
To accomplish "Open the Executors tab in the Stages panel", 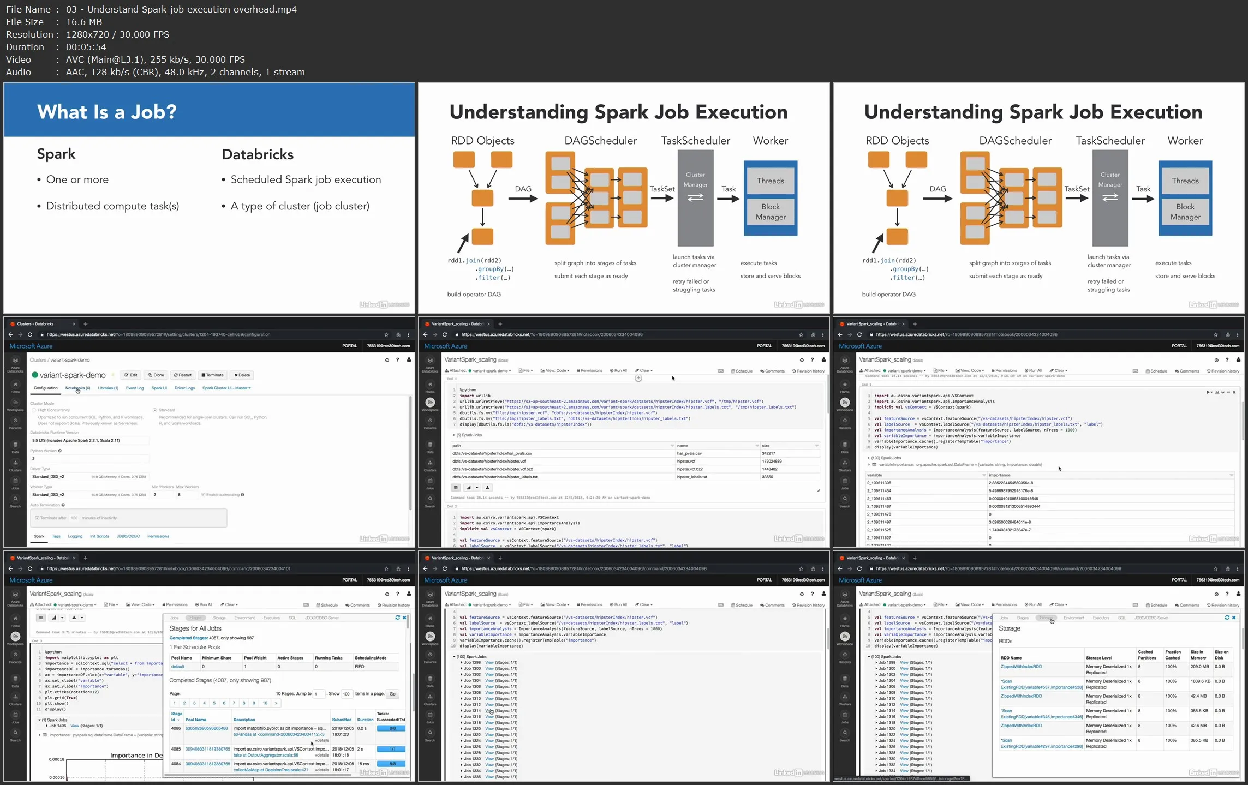I will (x=271, y=618).
